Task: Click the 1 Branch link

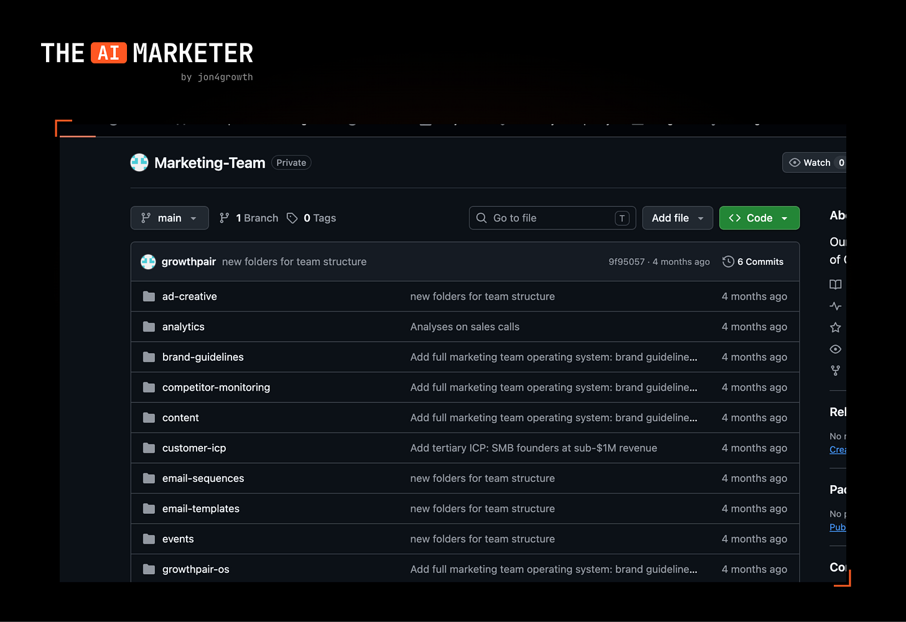Action: (x=249, y=218)
